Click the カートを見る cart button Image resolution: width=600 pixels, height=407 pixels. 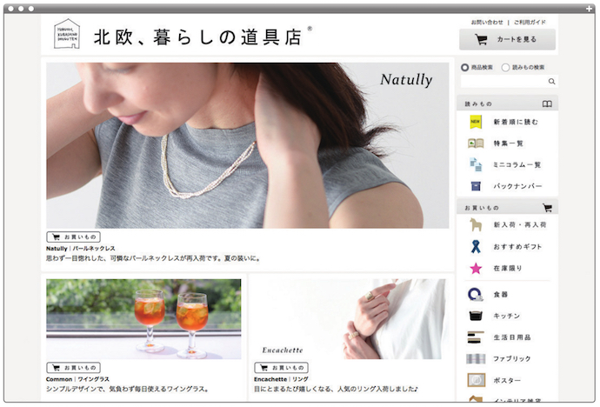508,39
